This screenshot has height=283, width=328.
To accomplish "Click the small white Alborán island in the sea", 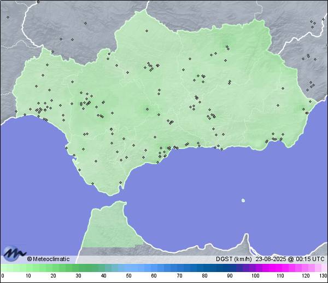I will 243,200.
